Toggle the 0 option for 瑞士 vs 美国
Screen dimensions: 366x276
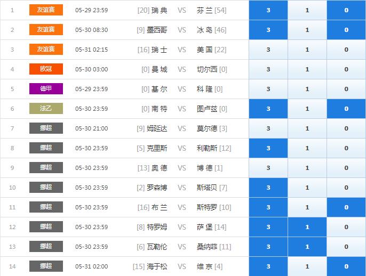pos(346,50)
